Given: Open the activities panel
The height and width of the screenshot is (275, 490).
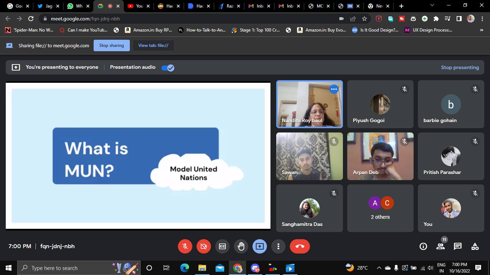Looking at the screenshot, I should [x=475, y=246].
